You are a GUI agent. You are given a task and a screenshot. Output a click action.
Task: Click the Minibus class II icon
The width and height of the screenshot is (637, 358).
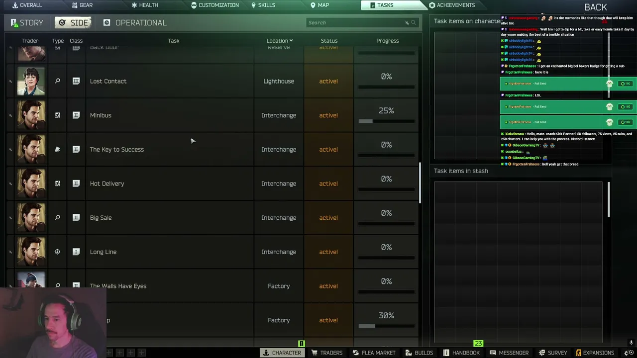76,115
